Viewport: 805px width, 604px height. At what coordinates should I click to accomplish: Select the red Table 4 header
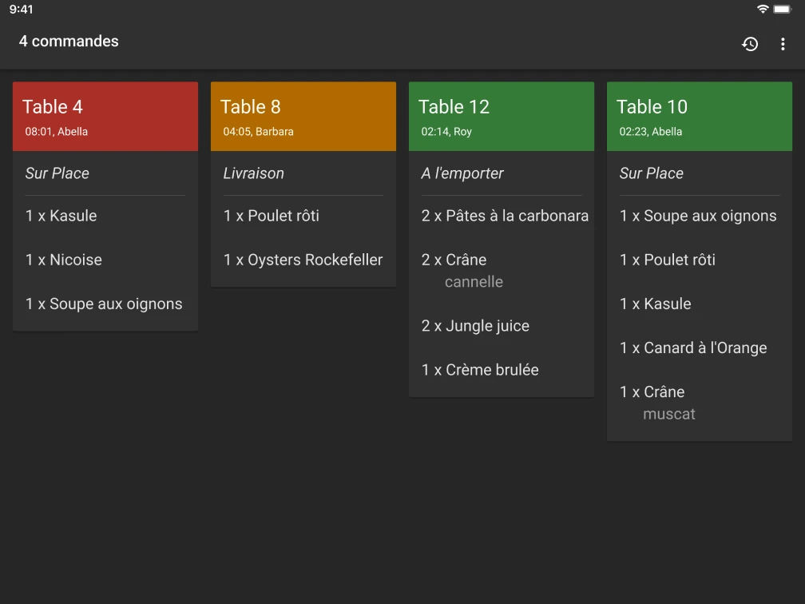[105, 117]
